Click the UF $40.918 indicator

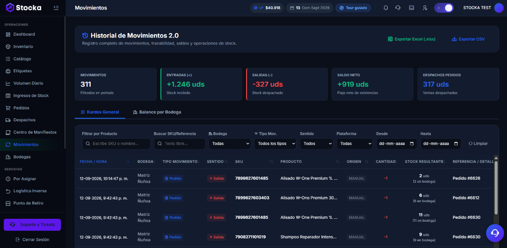(x=267, y=8)
